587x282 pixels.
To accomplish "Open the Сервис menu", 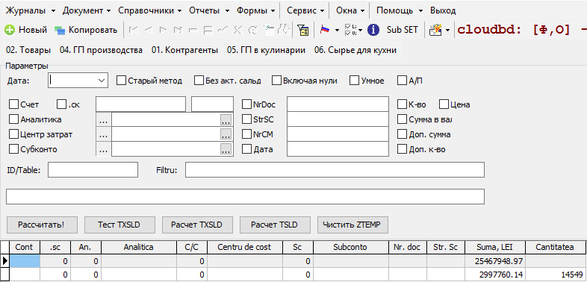I will click(305, 10).
